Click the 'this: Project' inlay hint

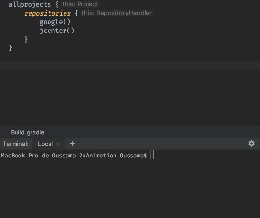(80, 4)
